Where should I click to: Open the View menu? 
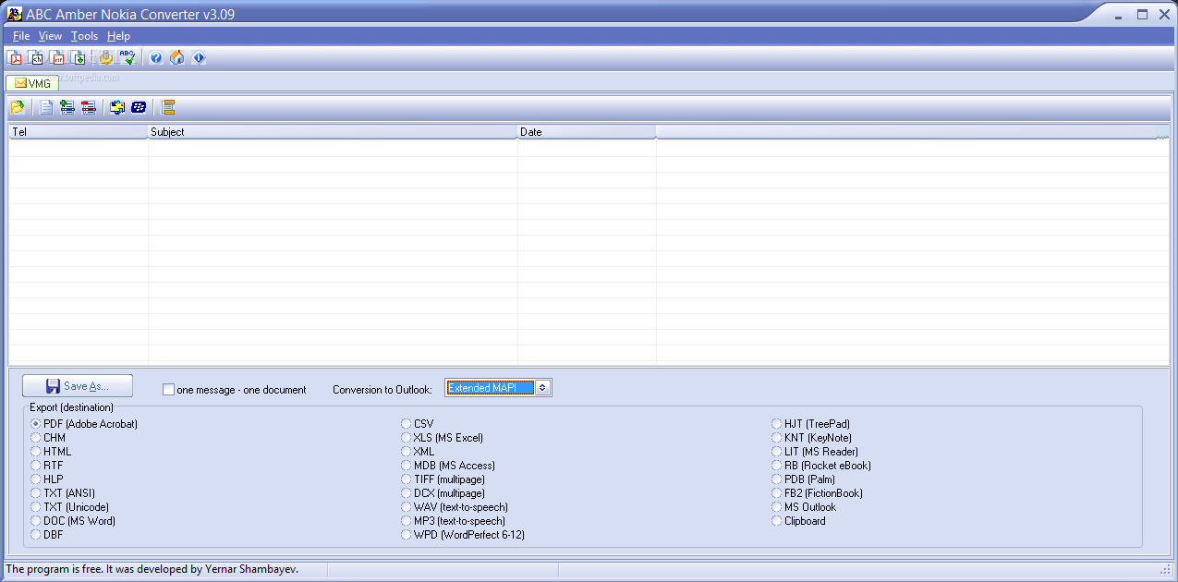click(x=50, y=36)
